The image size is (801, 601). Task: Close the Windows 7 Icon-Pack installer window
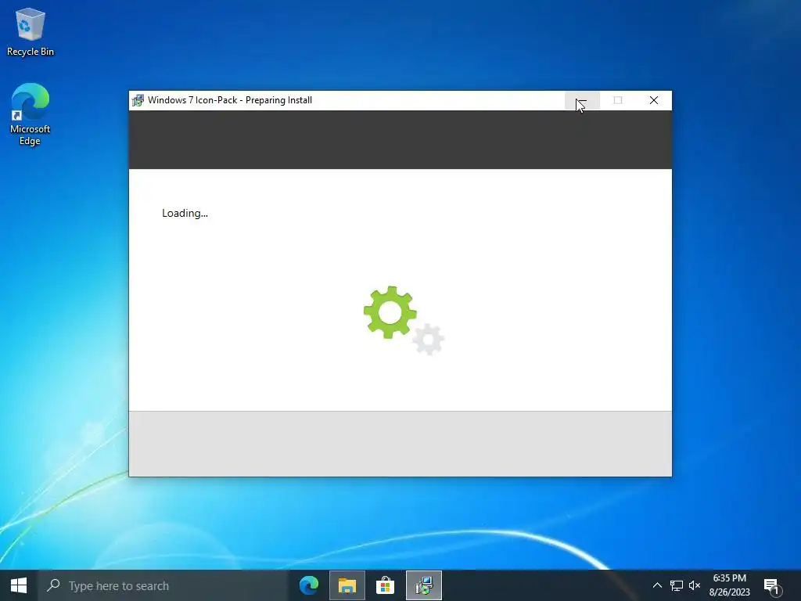point(654,100)
